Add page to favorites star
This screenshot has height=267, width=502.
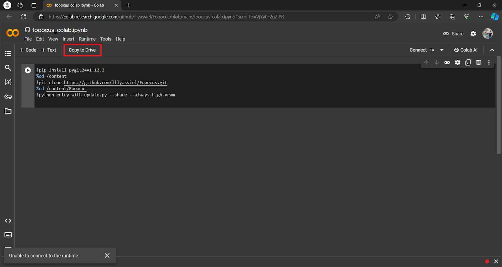pos(390,17)
